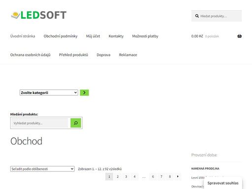Image resolution: width=252 pixels, height=189 pixels.
Task: Click the magnifier icon in header search
Action: click(x=197, y=16)
